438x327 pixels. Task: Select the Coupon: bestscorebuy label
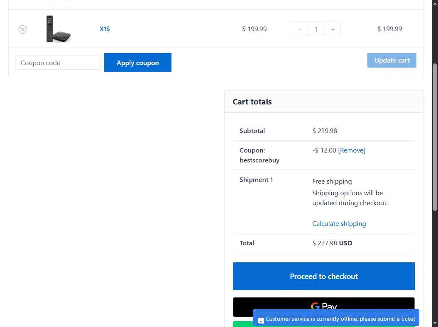click(259, 155)
